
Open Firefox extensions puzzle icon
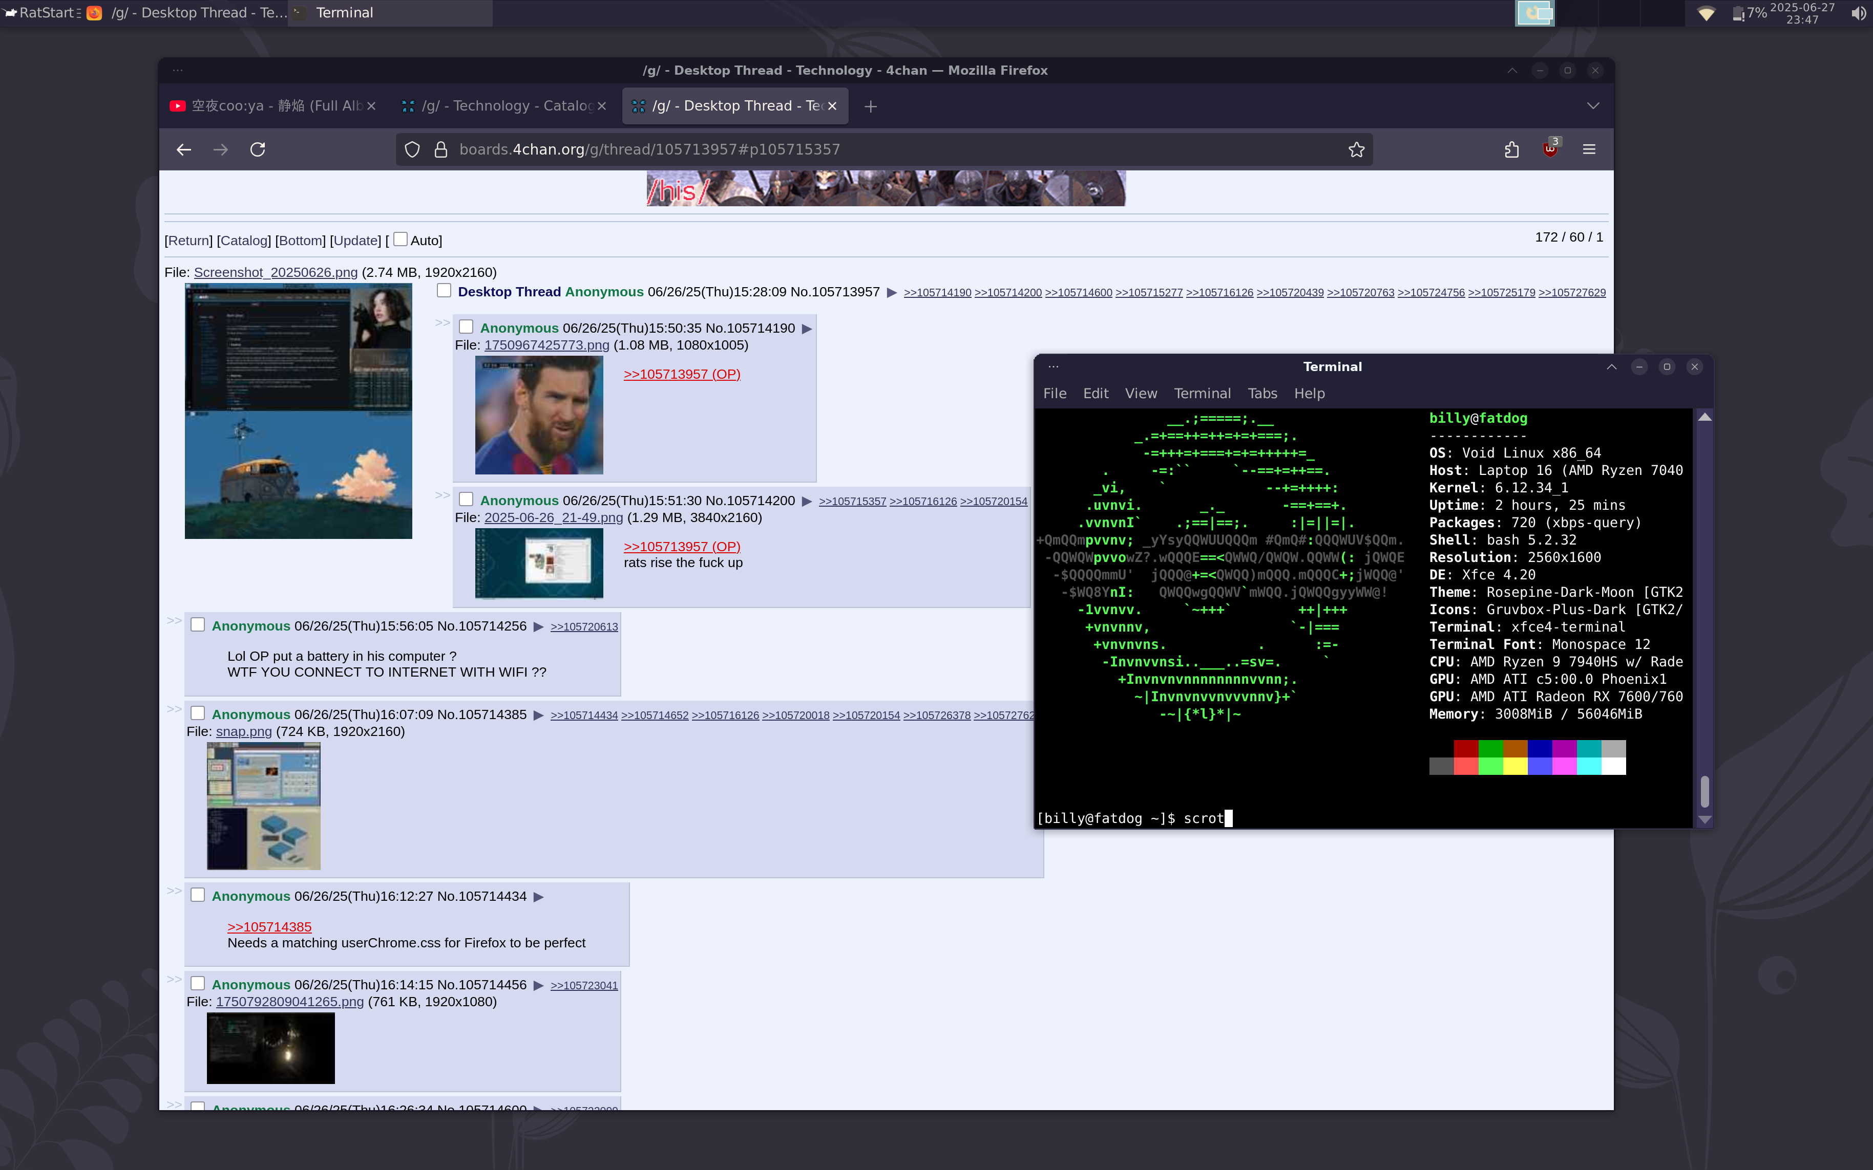point(1511,149)
